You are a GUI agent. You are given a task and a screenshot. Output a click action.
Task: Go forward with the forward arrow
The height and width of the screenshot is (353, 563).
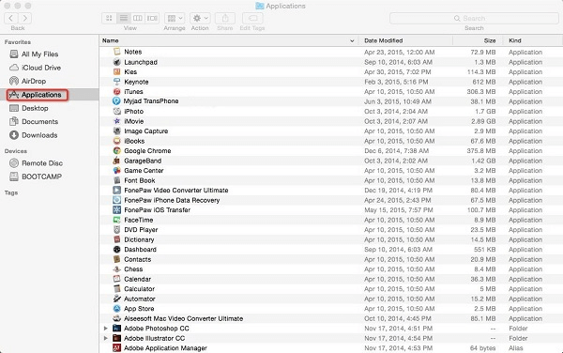tap(24, 18)
